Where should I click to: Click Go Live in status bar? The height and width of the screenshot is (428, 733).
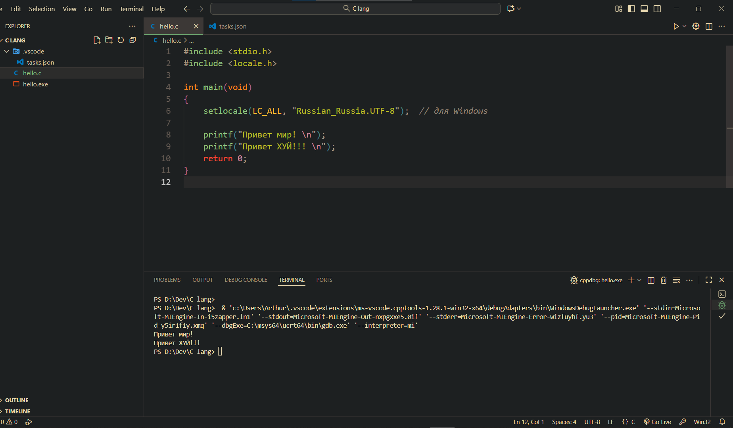[657, 422]
